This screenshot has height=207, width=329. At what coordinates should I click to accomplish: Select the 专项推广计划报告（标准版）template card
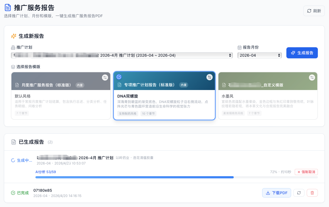(164, 96)
